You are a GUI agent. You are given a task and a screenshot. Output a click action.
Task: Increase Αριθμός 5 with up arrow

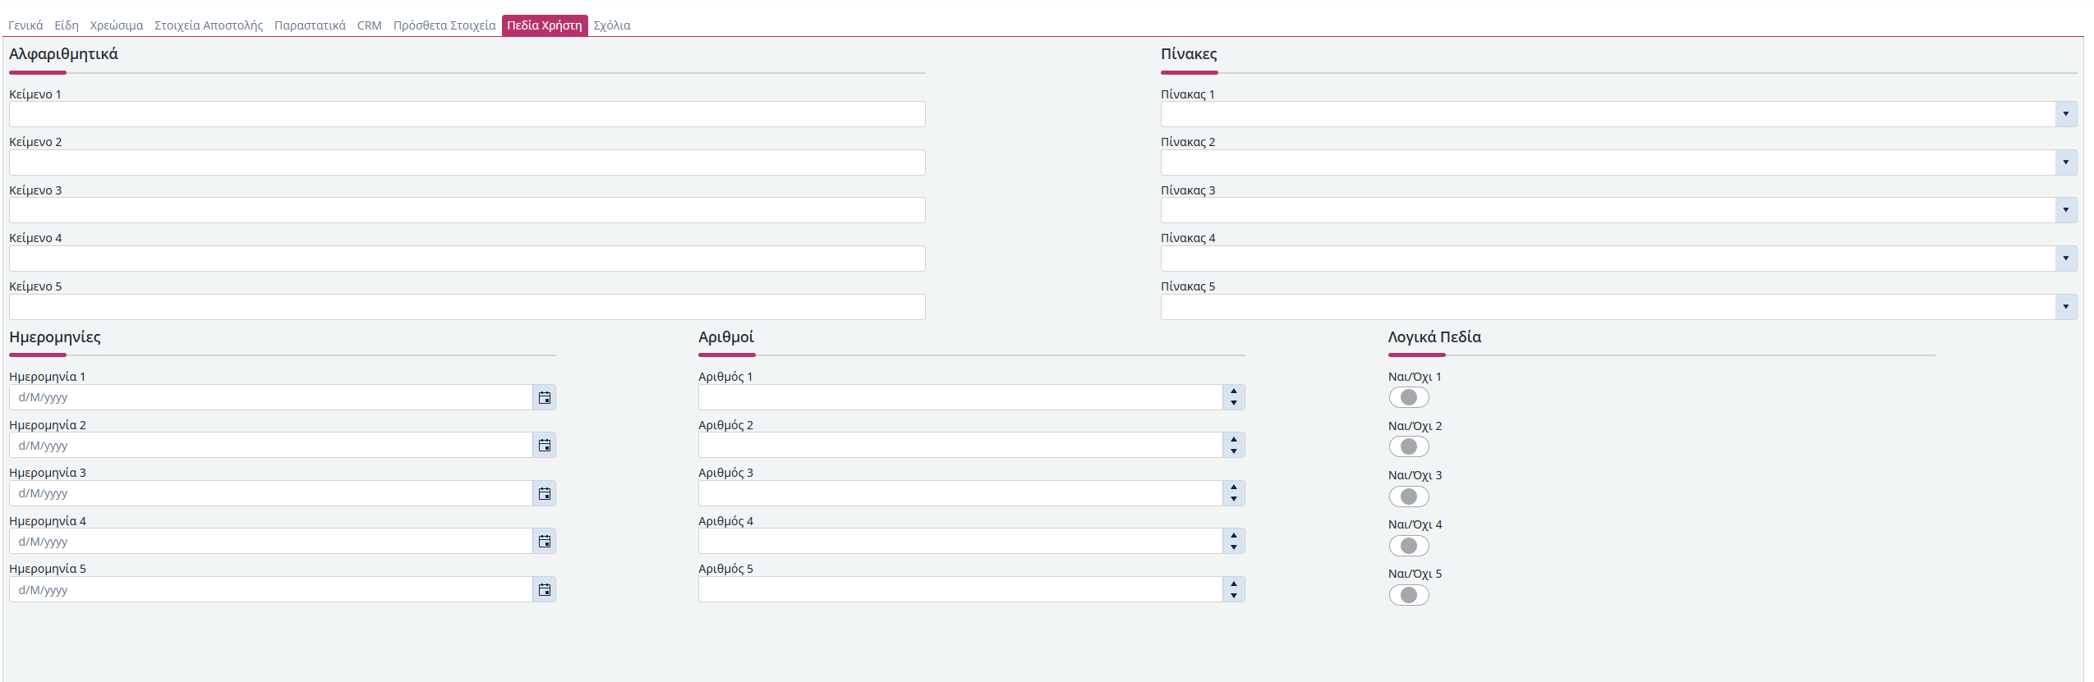point(1233,584)
